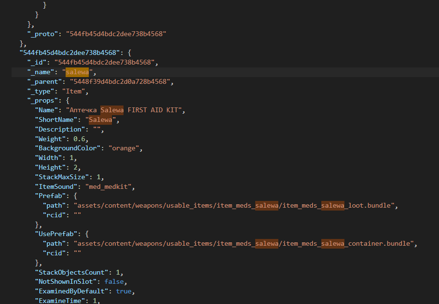Screen dimensions: 439x304
Task: Click the "_props" key
Action: [42, 100]
